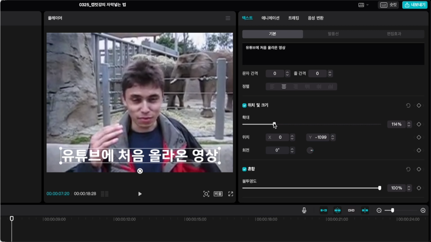Click the scale percentage stepper arrows
Image resolution: width=431 pixels, height=242 pixels.
(x=409, y=124)
